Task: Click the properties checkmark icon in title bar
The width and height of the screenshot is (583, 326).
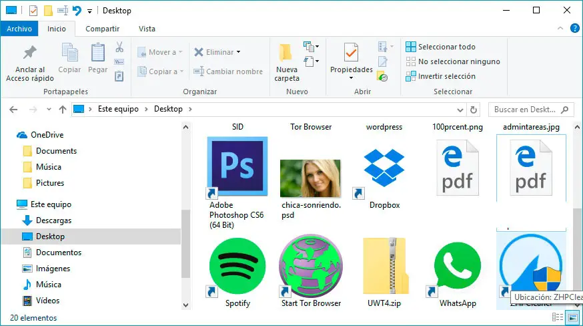Action: (33, 11)
